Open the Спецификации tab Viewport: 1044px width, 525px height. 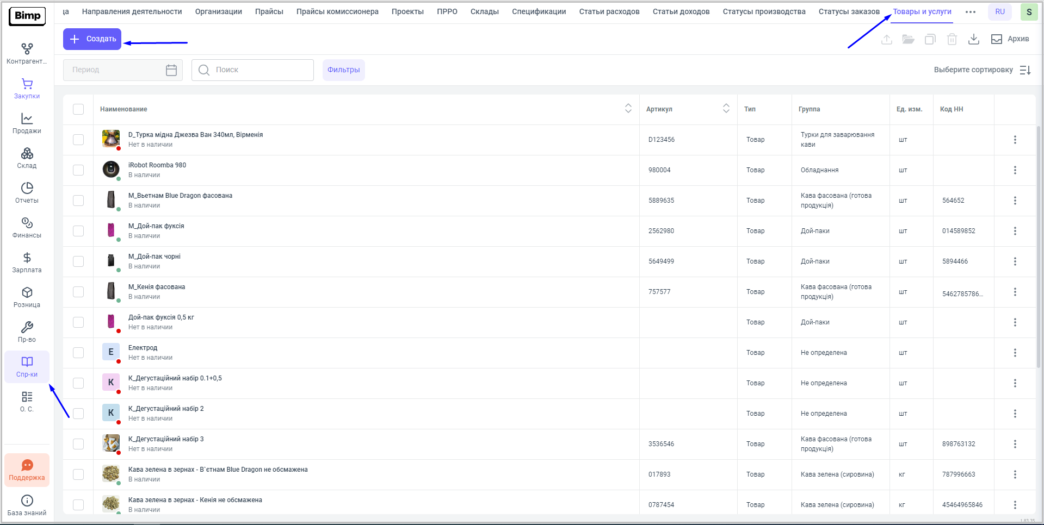[539, 12]
